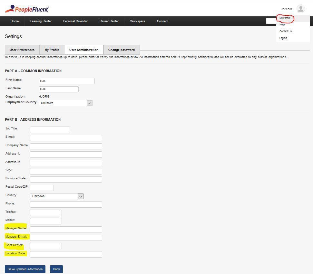The height and width of the screenshot is (274, 313).
Task: Click the PART B - ADDRESS INFORMATION heading
Action: coord(33,119)
